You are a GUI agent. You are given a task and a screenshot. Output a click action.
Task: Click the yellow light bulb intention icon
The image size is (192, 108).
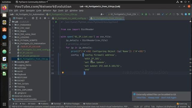(63, 73)
